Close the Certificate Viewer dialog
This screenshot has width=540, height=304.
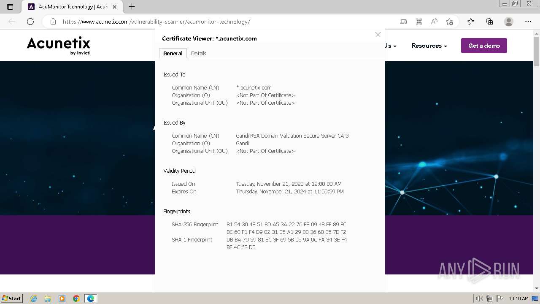pos(378,35)
